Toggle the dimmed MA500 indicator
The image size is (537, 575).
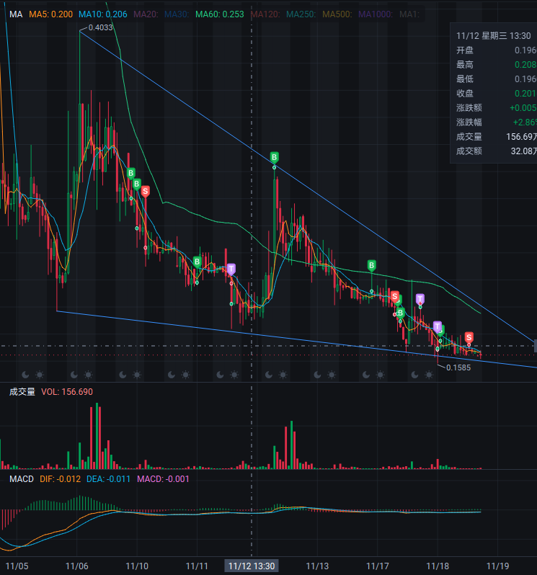[x=337, y=14]
